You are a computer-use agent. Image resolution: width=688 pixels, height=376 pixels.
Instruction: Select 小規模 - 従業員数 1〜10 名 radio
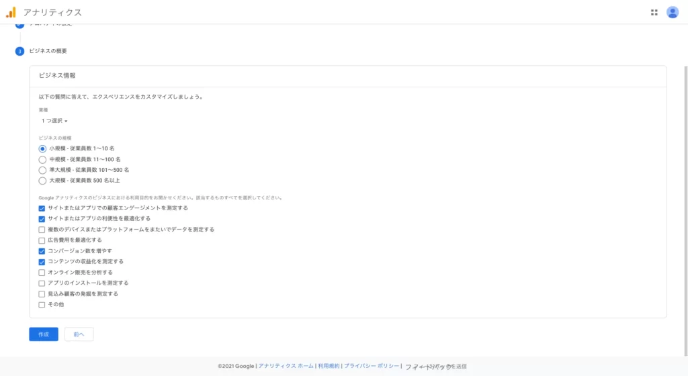pos(42,148)
